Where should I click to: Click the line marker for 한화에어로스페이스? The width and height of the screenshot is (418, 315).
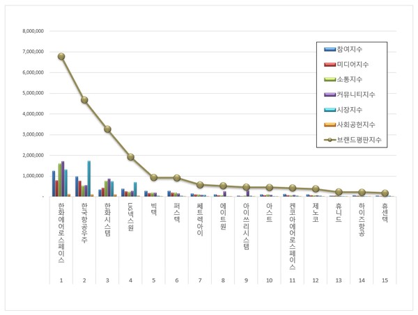coord(61,56)
